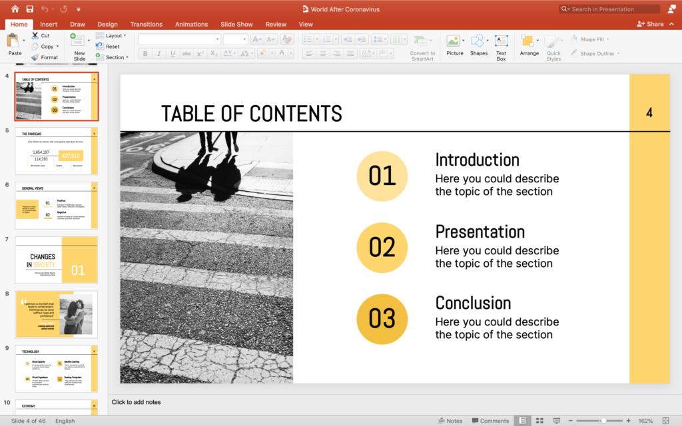Click the New Slide button

pyautogui.click(x=79, y=47)
